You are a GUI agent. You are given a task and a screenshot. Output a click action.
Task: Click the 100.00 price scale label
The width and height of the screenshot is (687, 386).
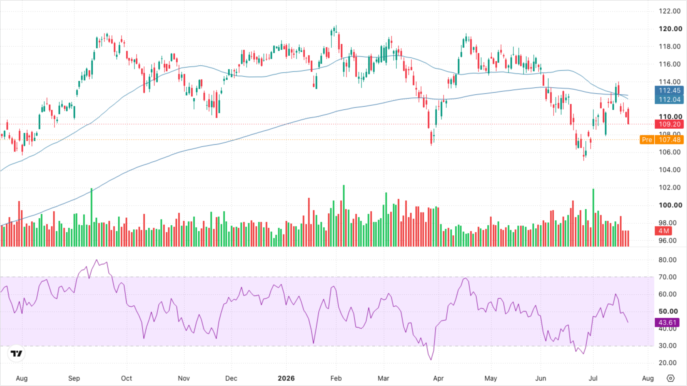pyautogui.click(x=670, y=205)
